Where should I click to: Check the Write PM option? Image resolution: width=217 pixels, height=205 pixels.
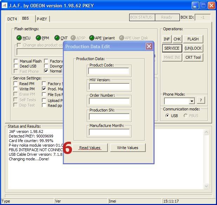point(15,89)
